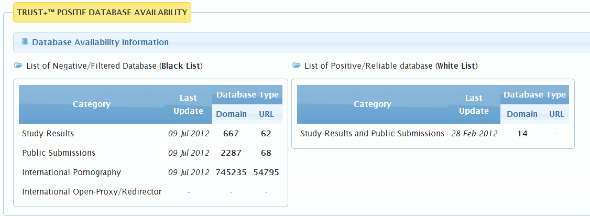
Task: Click the folder icon next to White List heading
Action: 297,66
